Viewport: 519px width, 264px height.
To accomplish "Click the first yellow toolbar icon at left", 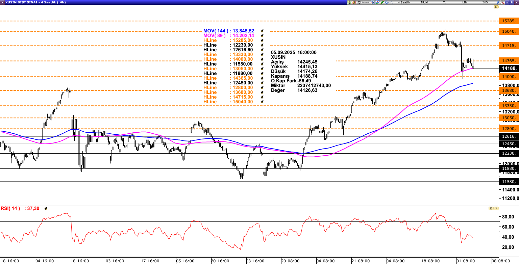I will point(349,2).
